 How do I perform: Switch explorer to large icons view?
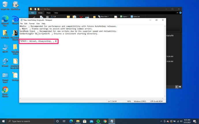tap(180, 87)
